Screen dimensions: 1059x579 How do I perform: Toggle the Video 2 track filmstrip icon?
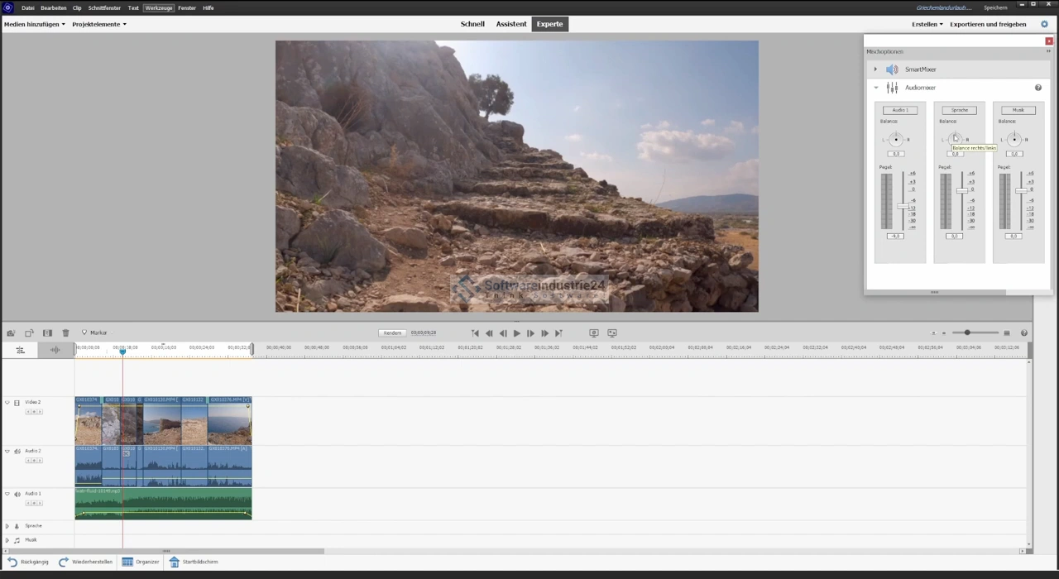coord(17,403)
